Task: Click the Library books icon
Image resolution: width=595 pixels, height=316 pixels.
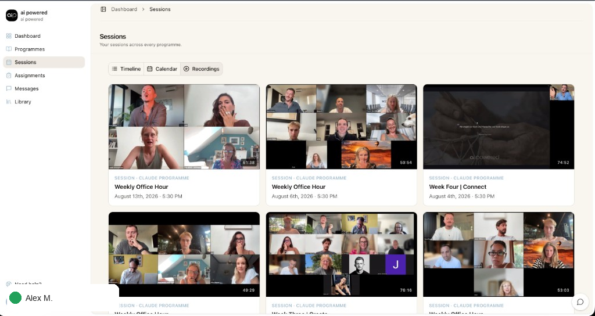Action: click(9, 102)
